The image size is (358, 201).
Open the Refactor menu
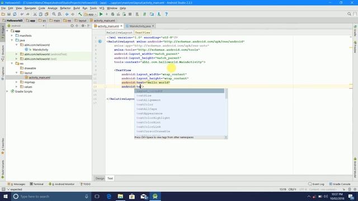click(x=65, y=8)
